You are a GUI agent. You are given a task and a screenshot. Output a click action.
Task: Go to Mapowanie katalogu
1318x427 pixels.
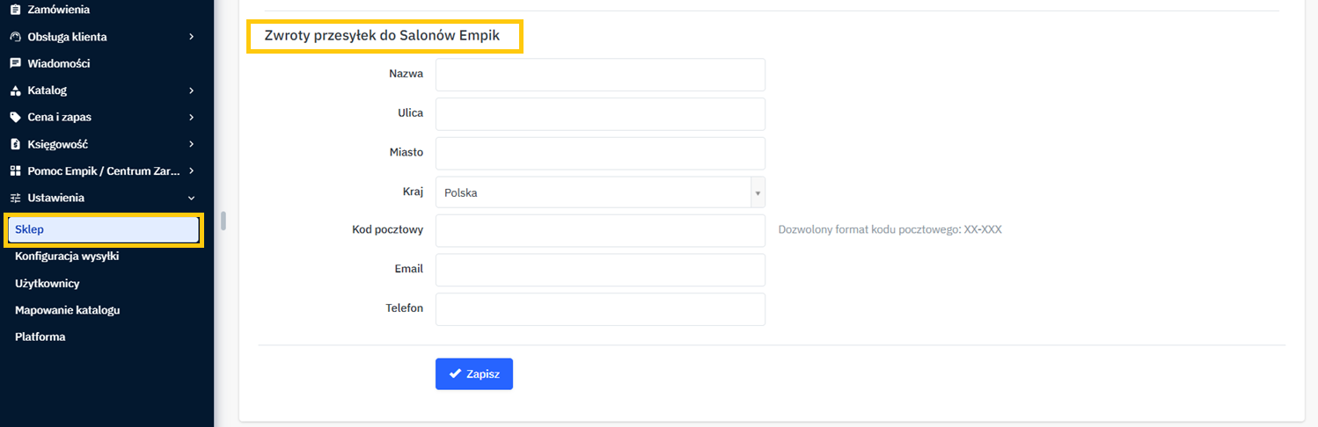[67, 310]
